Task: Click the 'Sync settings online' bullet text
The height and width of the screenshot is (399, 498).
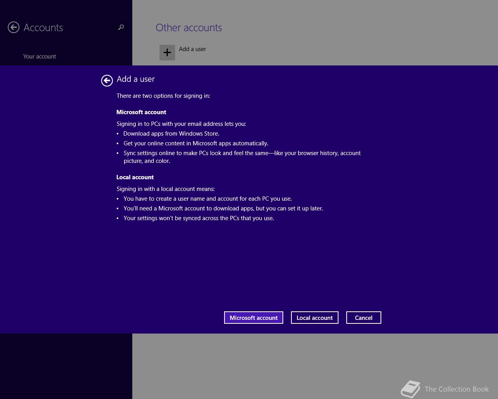Action: coord(242,157)
